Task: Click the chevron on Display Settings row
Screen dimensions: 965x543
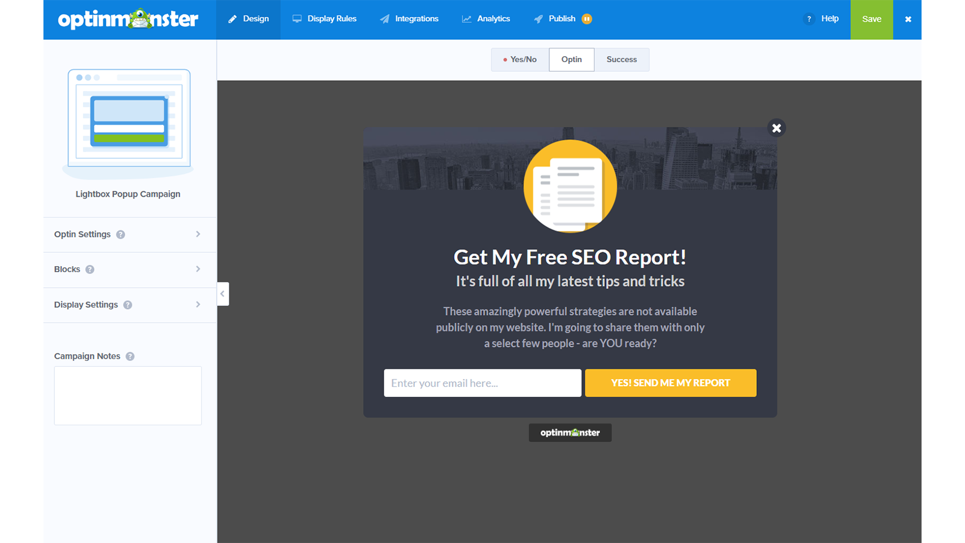Action: tap(198, 305)
